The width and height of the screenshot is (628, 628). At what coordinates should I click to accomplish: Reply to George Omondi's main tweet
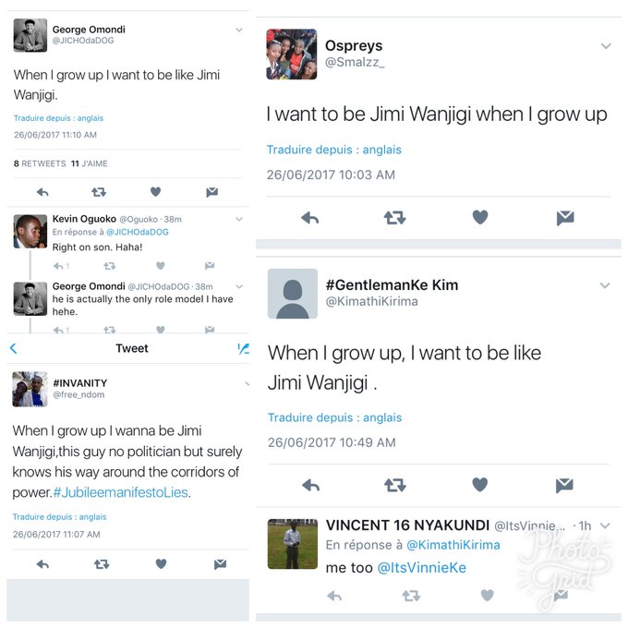coord(42,192)
